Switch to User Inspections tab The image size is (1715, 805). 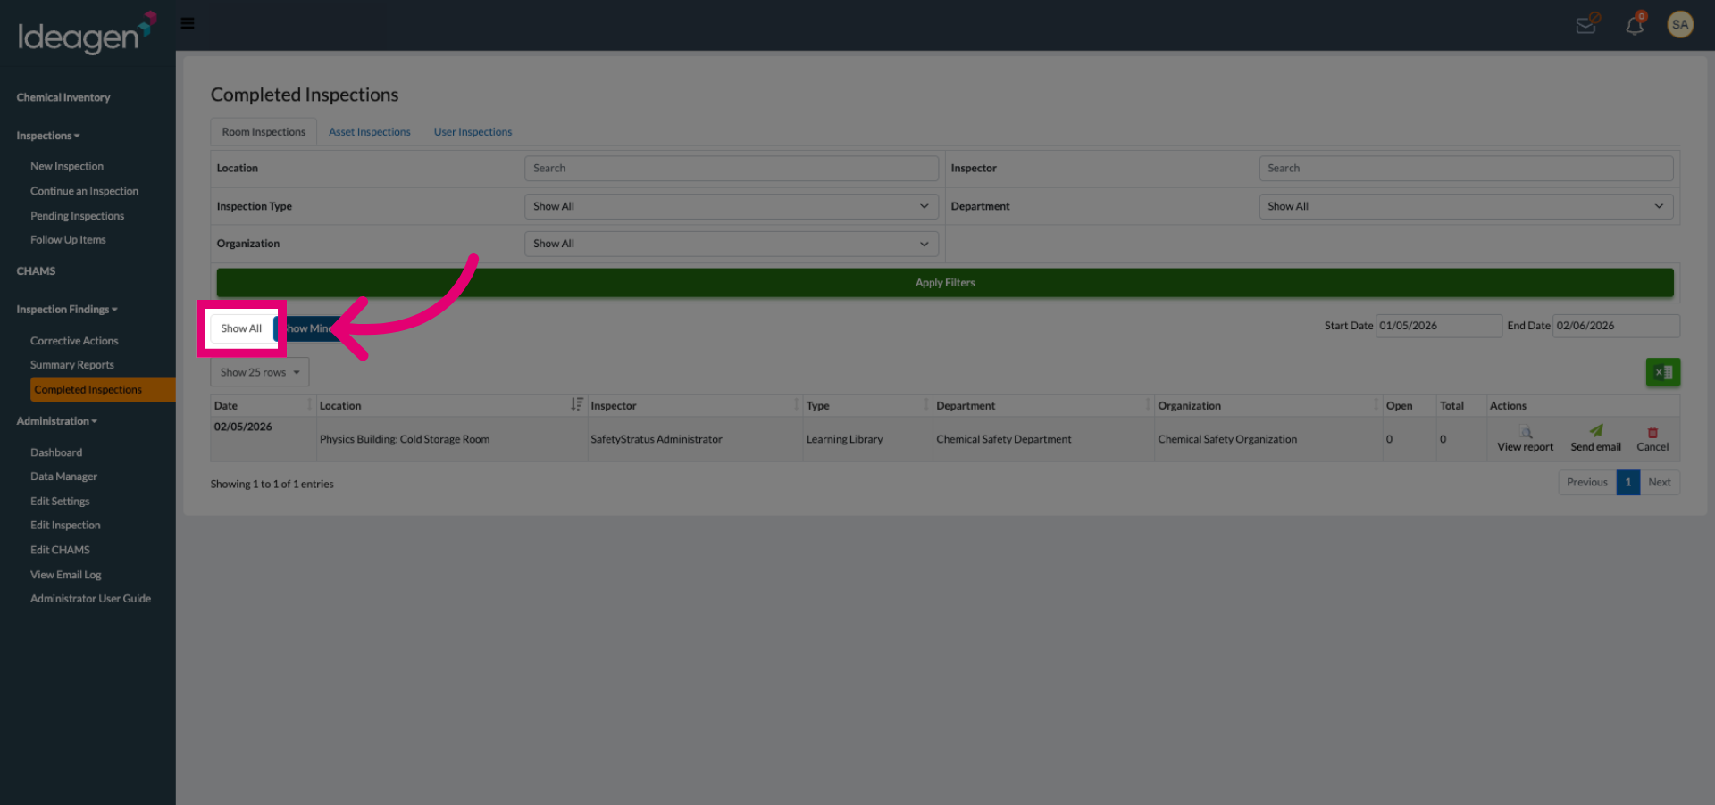(x=473, y=132)
